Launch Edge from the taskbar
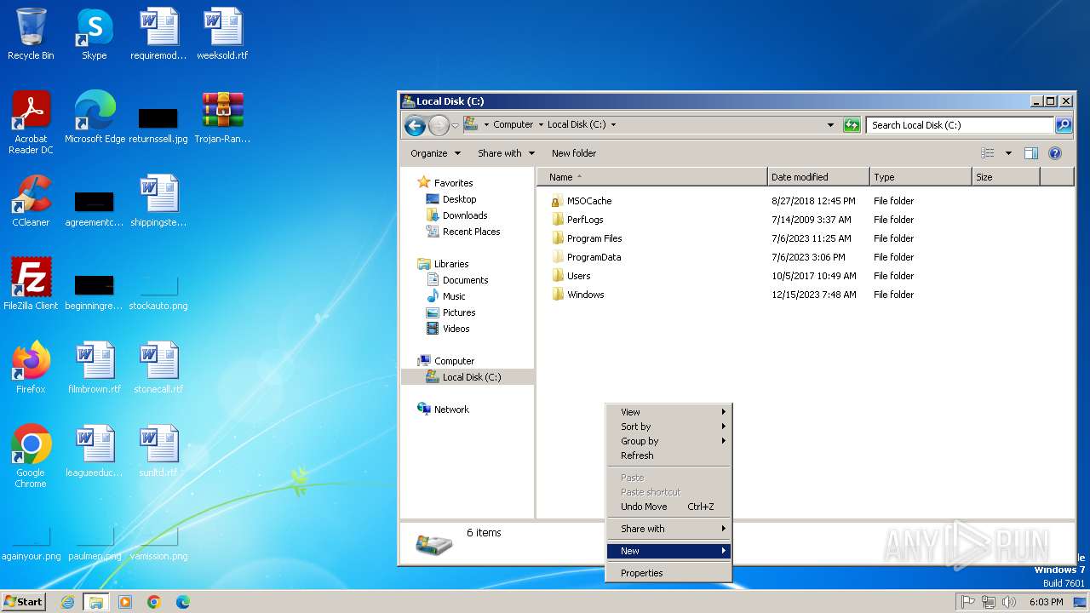 pyautogui.click(x=182, y=602)
